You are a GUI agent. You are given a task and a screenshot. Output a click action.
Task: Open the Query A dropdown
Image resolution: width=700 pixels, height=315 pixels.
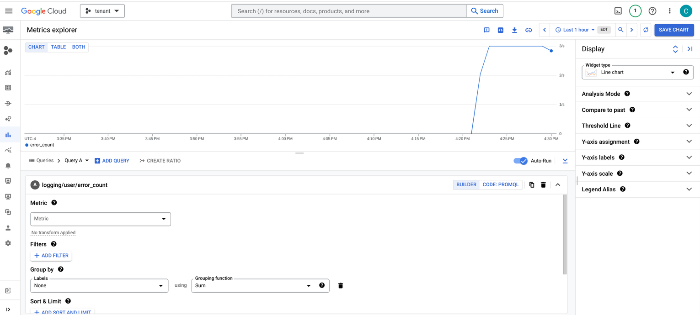76,161
